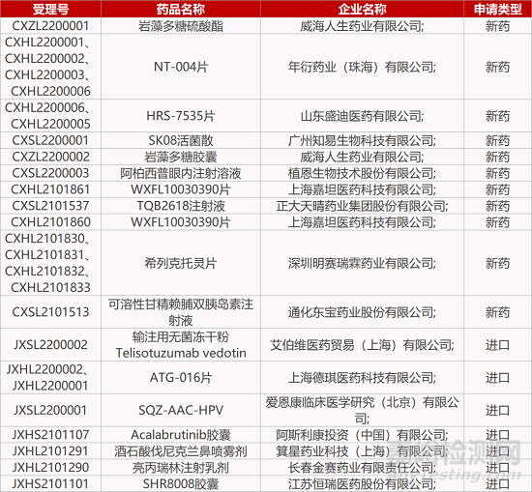
Task: Select cell CXSL2101537
Action: (x=50, y=206)
